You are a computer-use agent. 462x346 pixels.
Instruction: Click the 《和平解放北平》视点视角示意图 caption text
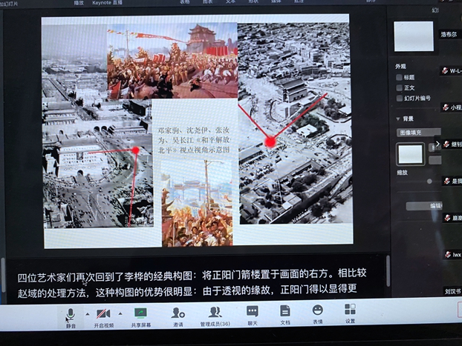click(x=194, y=140)
